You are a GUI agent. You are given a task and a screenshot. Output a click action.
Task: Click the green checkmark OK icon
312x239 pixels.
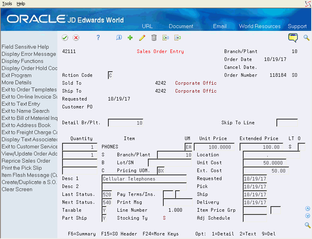point(65,38)
